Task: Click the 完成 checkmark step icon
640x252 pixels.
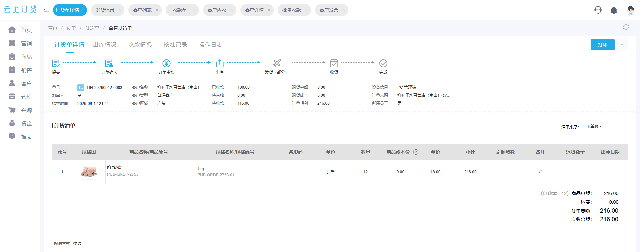Action: 383,63
